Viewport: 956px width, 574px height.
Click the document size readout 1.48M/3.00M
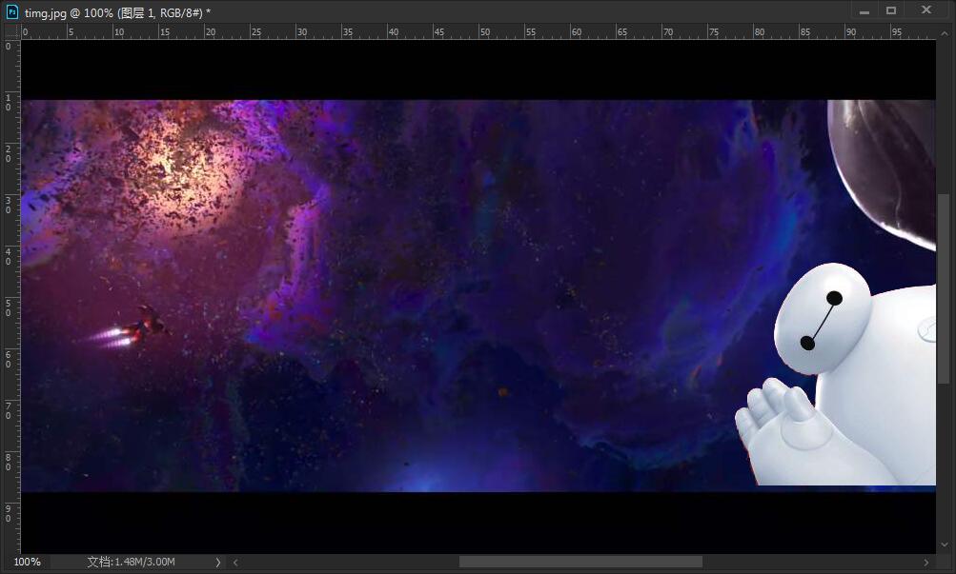[132, 562]
